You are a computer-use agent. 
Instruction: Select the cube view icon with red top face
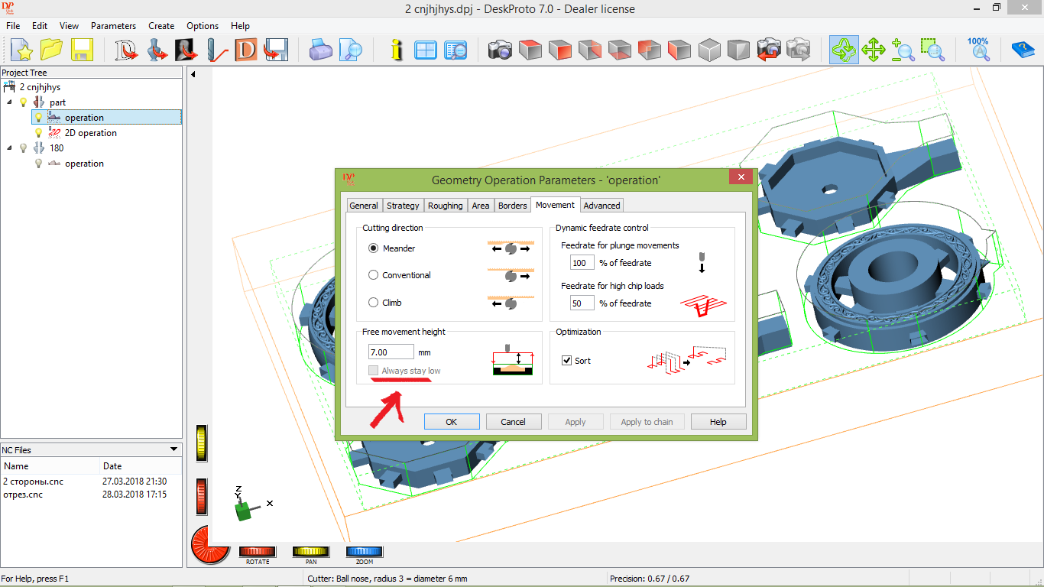[x=530, y=50]
